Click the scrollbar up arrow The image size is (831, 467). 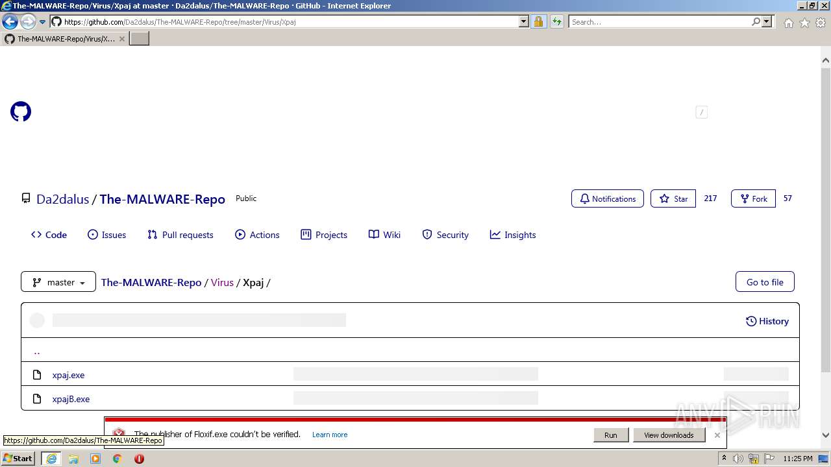[826, 61]
